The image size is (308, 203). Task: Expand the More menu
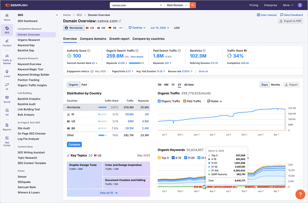[288, 5]
